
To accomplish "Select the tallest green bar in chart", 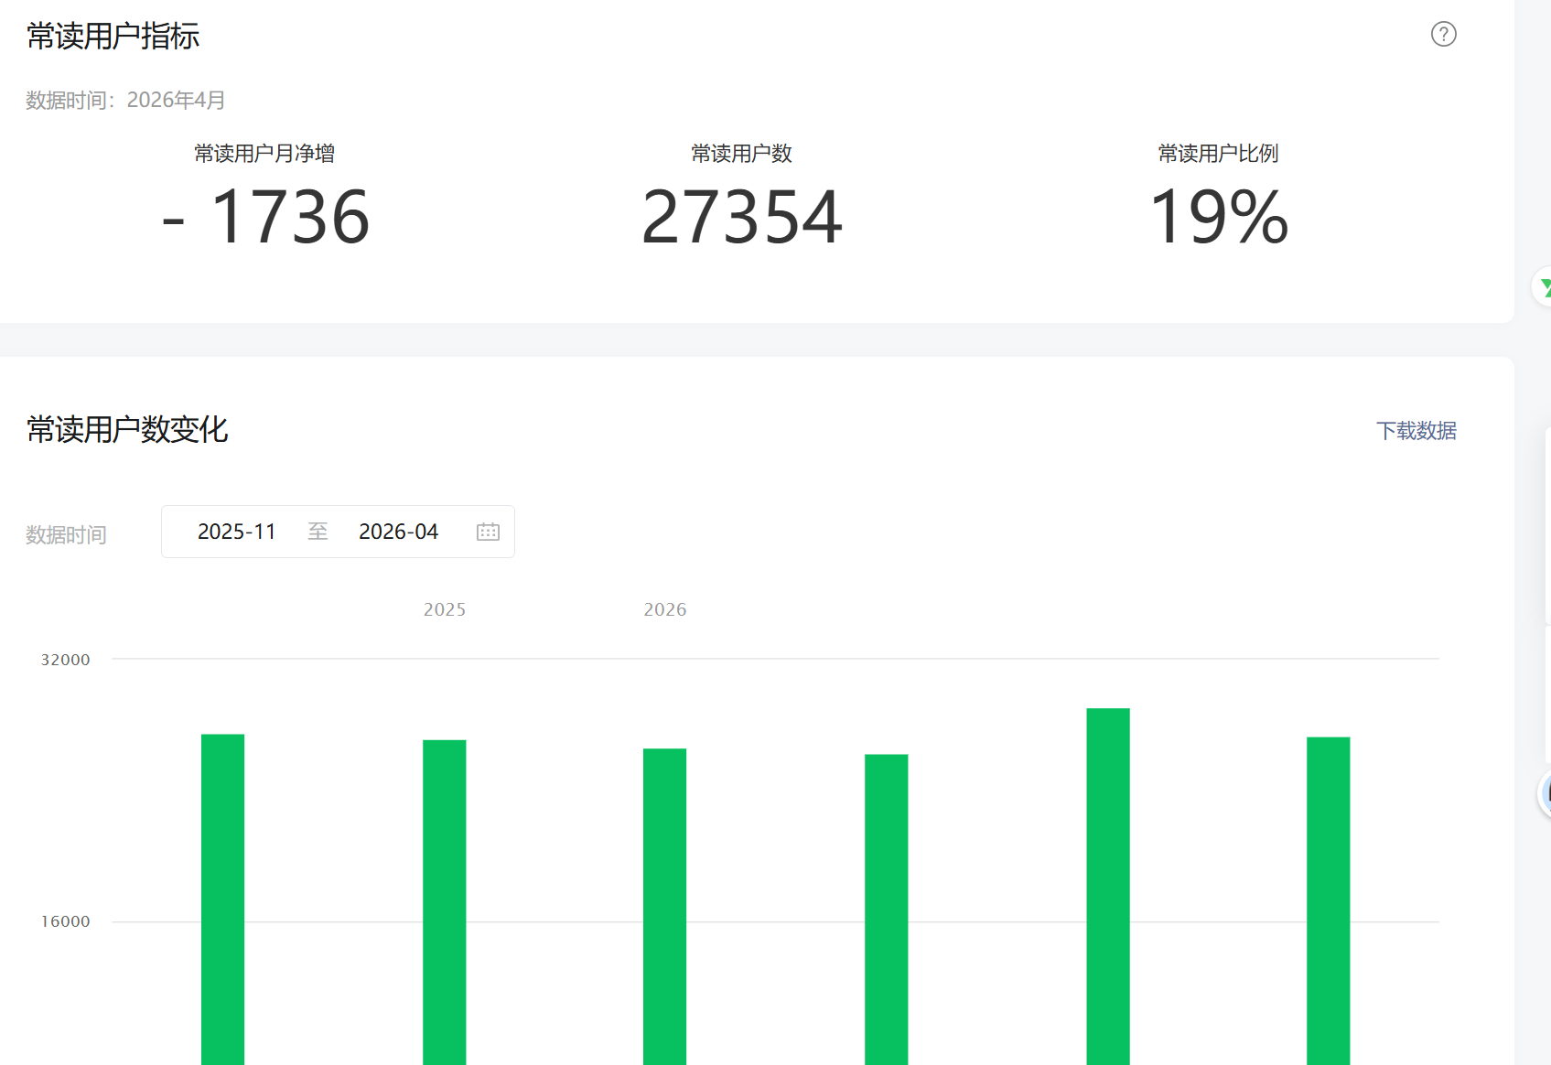I will click(x=1107, y=887).
